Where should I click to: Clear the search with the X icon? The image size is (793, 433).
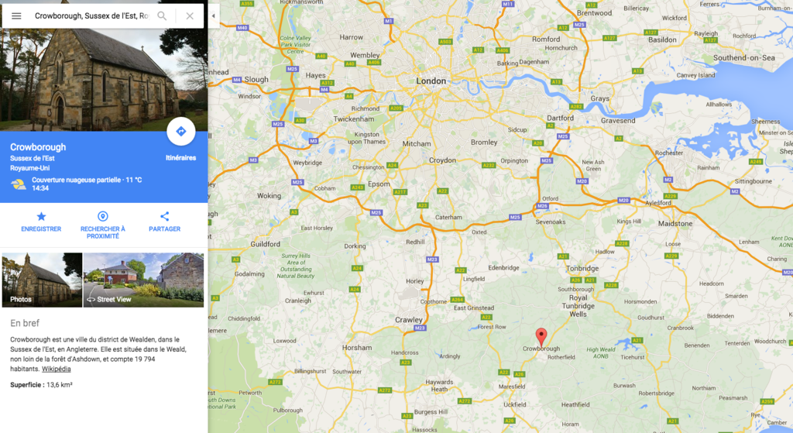190,15
